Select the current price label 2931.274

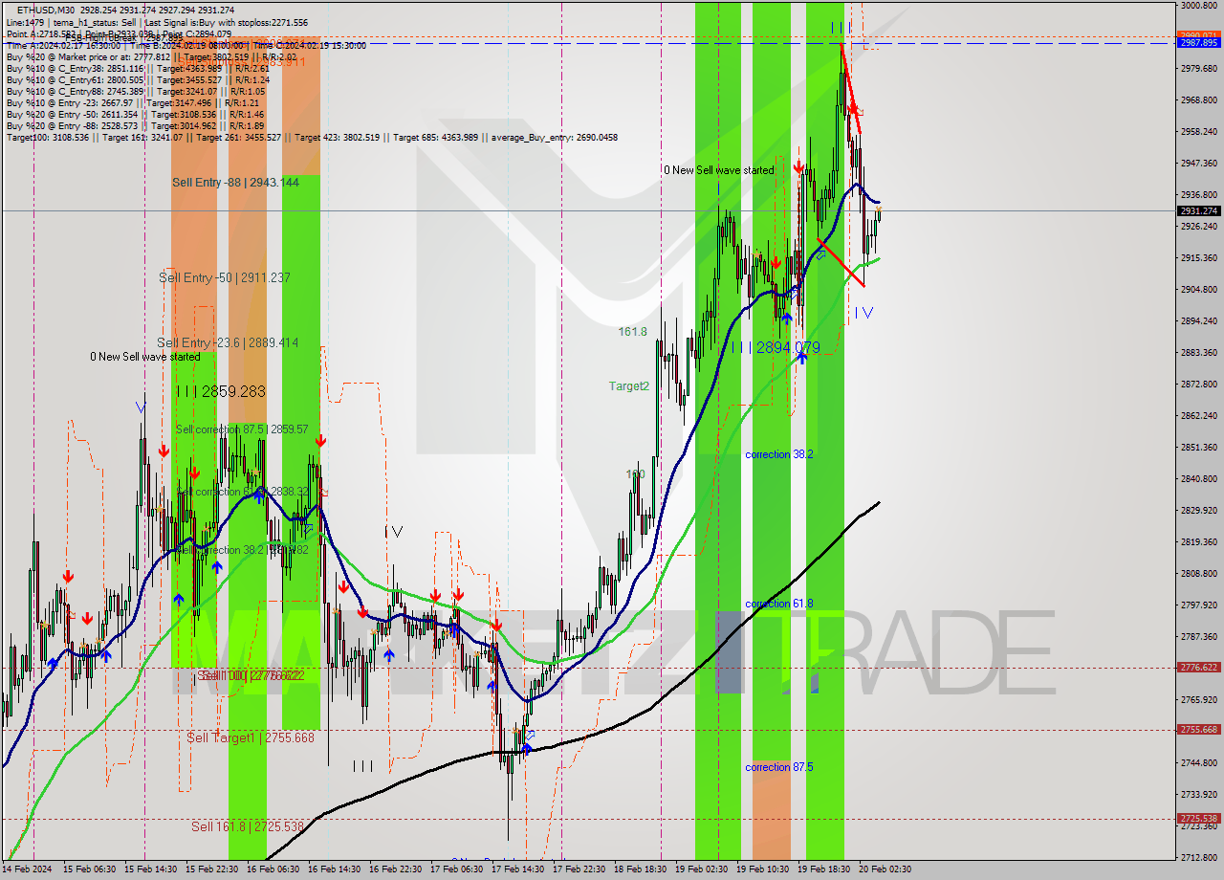1198,210
